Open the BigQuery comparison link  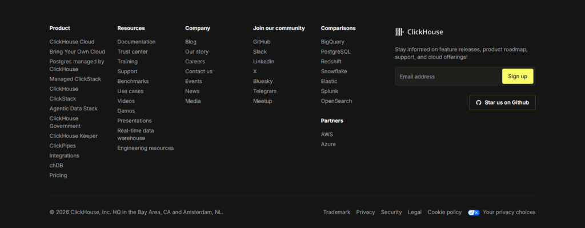pos(333,42)
